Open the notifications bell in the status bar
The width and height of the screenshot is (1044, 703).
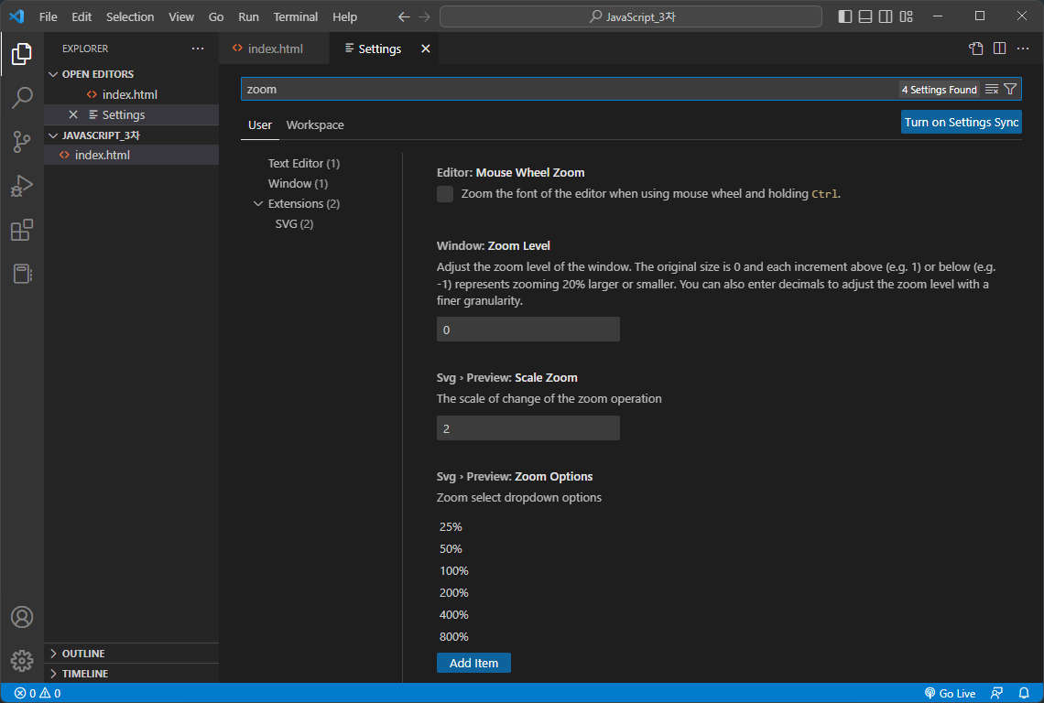pos(1024,693)
